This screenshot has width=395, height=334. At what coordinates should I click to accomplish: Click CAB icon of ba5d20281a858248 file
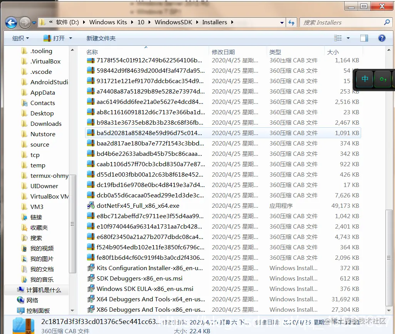(x=91, y=133)
